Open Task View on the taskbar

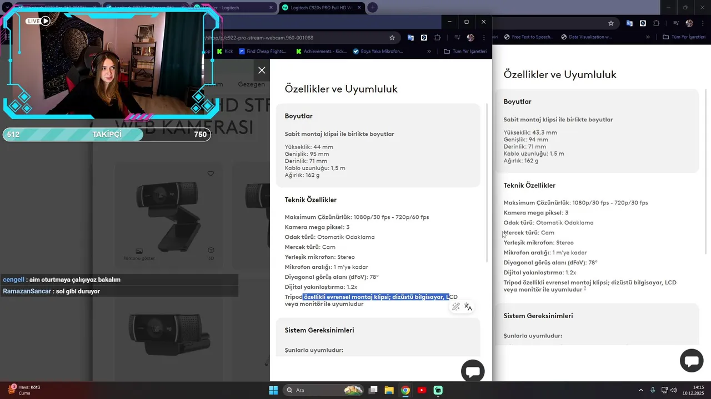point(373,390)
